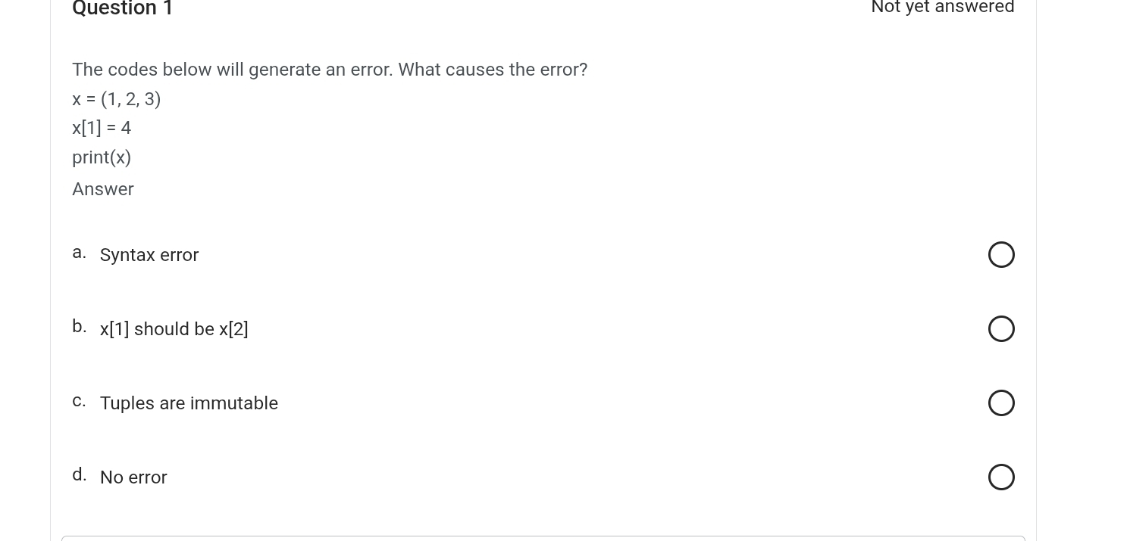Click the 'Question 1' heading

point(123,8)
